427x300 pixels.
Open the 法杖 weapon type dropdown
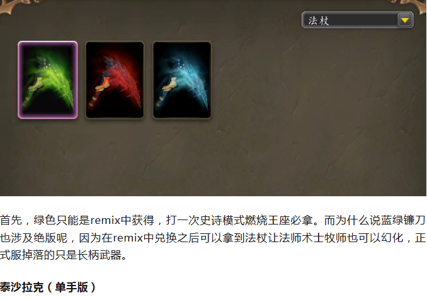358,20
